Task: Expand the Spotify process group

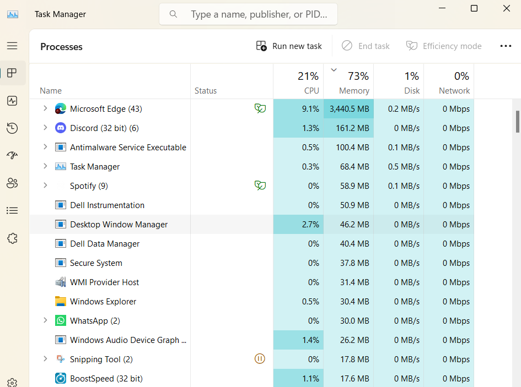Action: (x=45, y=186)
